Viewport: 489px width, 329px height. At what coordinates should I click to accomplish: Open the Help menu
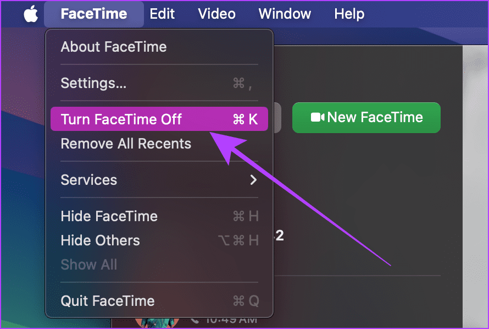coord(349,14)
